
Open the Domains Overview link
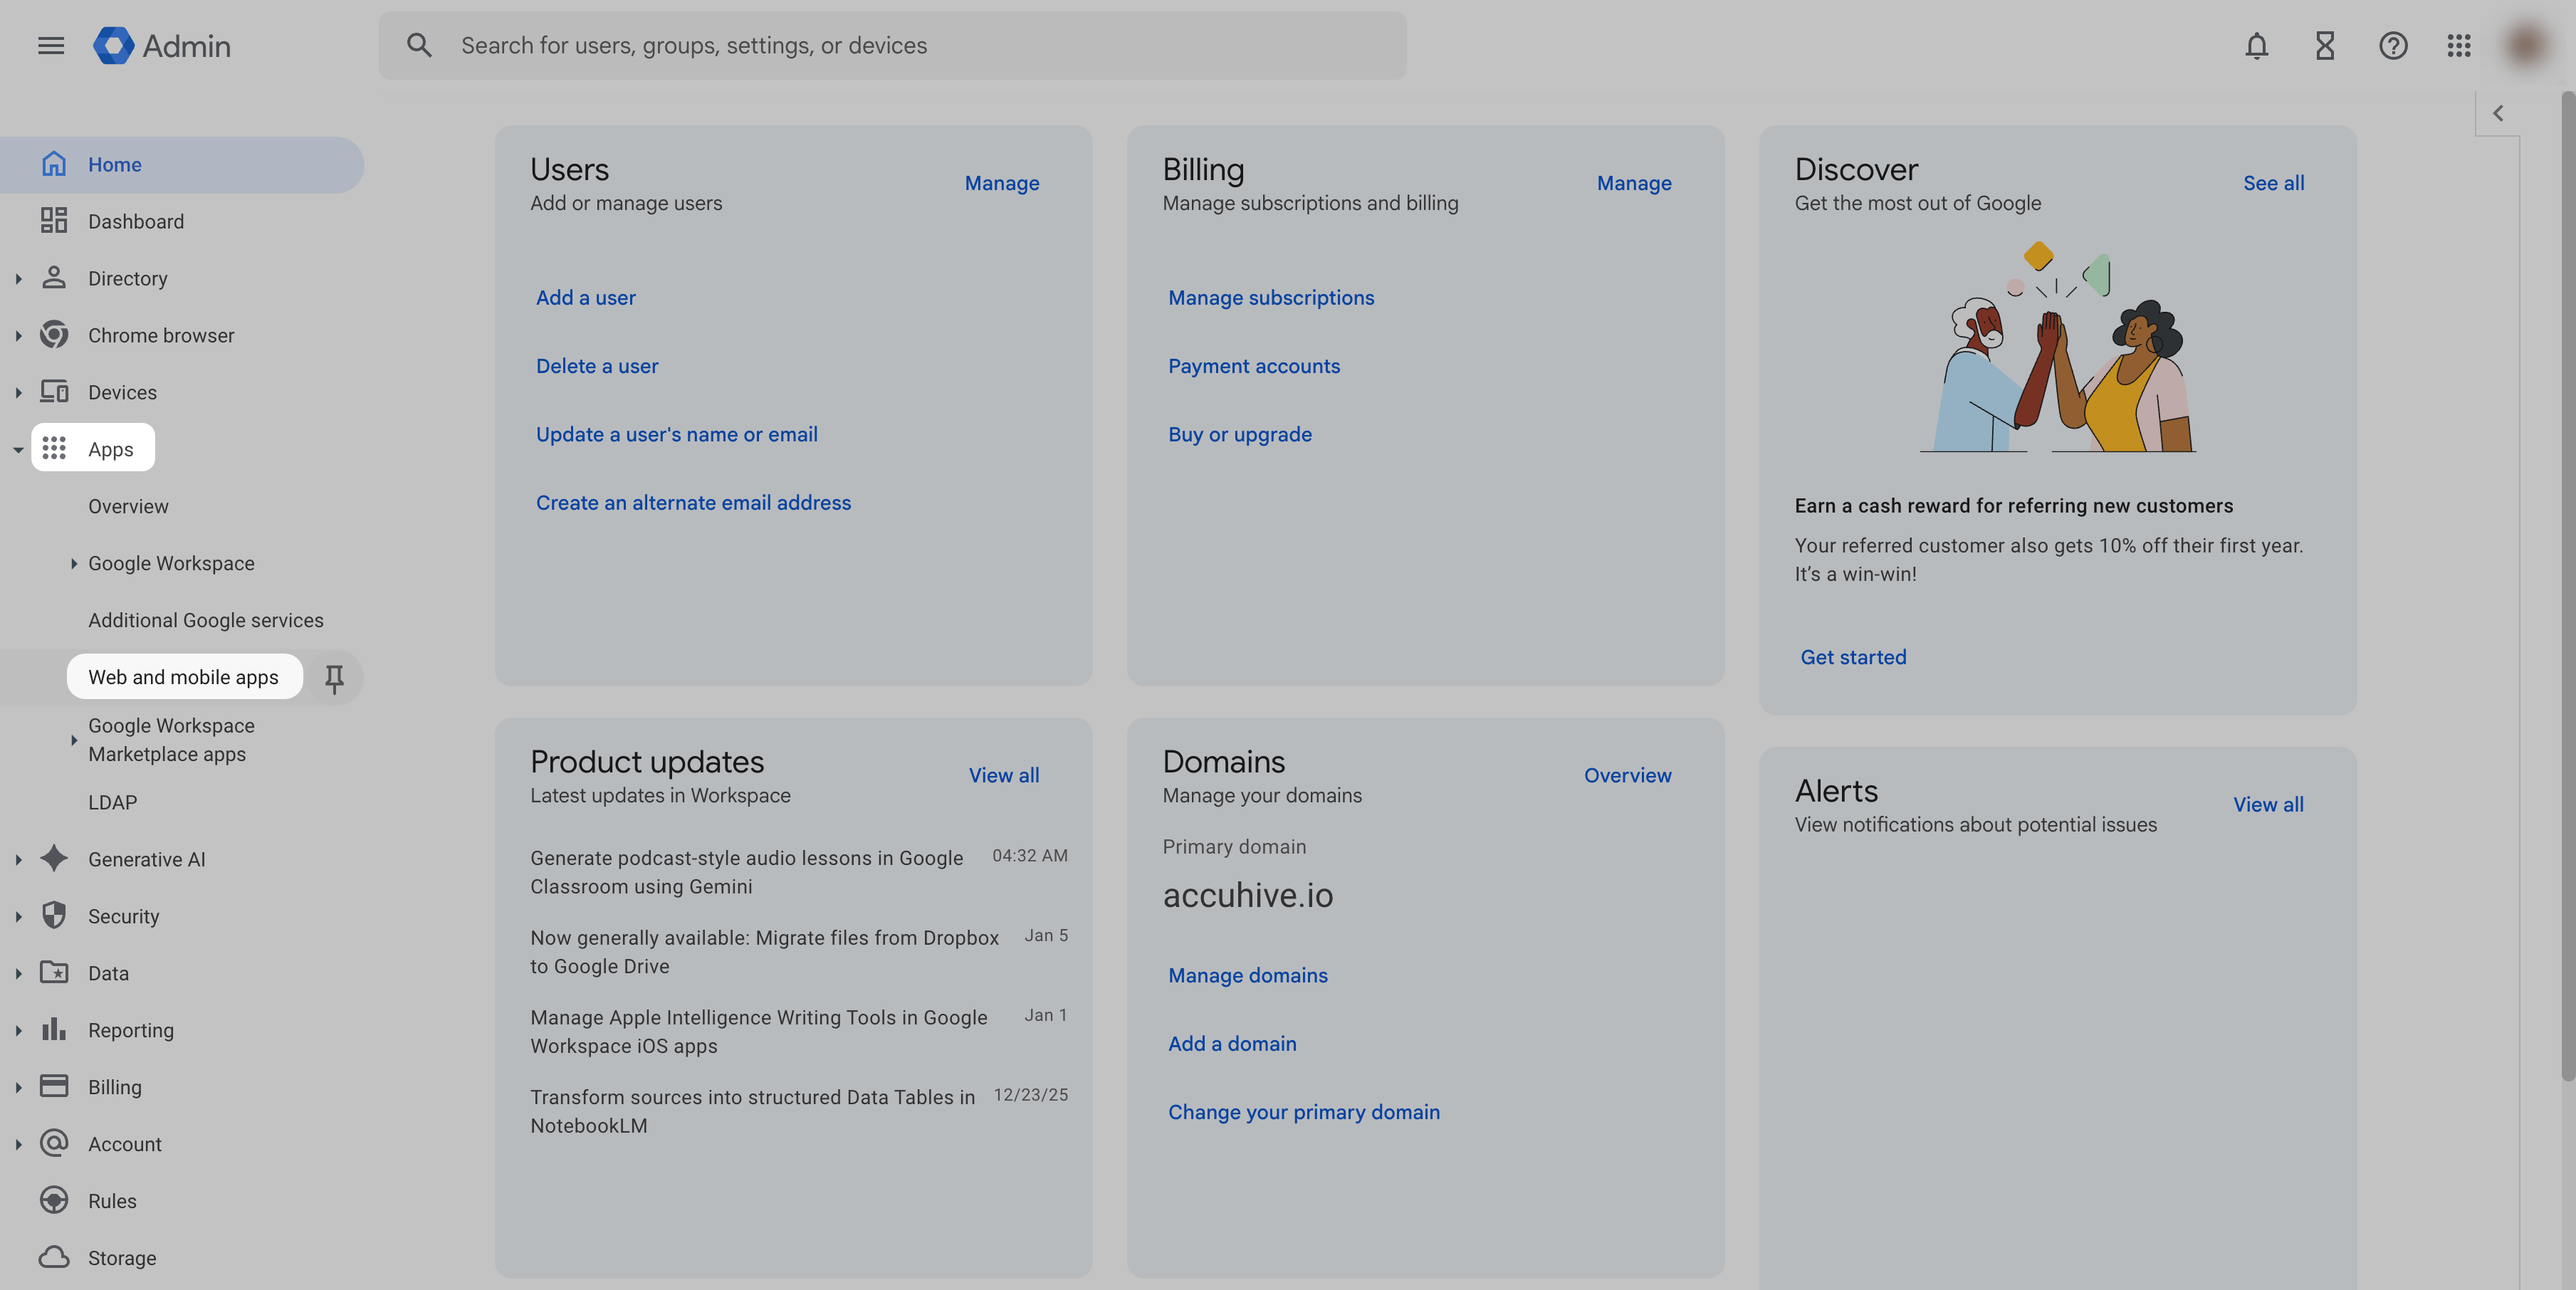pyautogui.click(x=1627, y=775)
